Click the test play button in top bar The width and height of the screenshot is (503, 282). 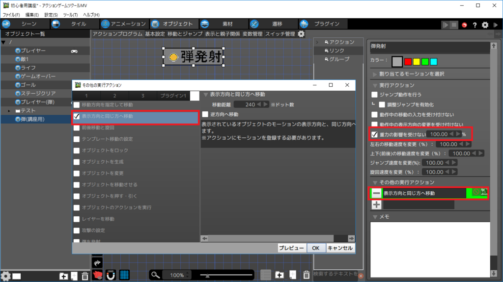pyautogui.click(x=445, y=25)
